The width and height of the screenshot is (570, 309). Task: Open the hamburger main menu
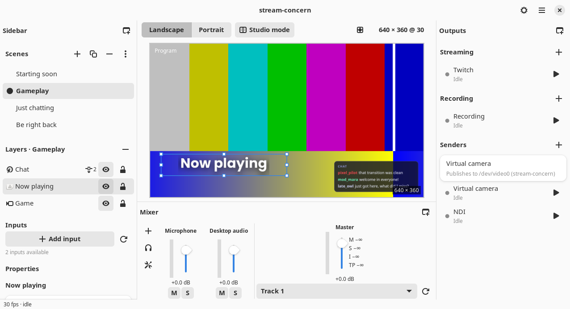point(542,10)
